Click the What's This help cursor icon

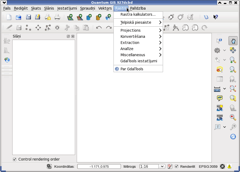(x=216, y=17)
